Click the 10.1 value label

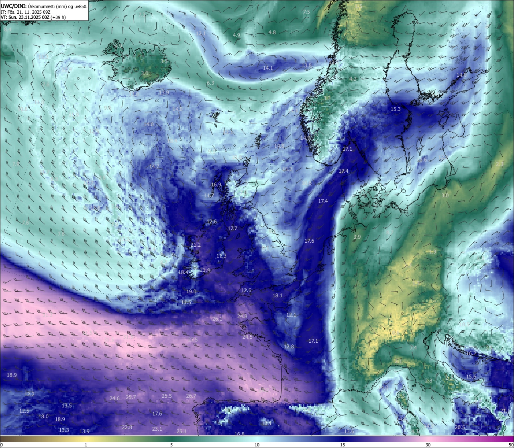tap(267, 423)
